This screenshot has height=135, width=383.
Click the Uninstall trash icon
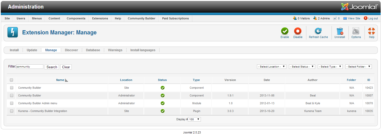340,31
